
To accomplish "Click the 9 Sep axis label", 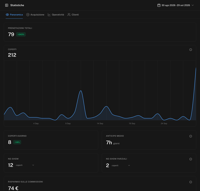I will 68,124.
